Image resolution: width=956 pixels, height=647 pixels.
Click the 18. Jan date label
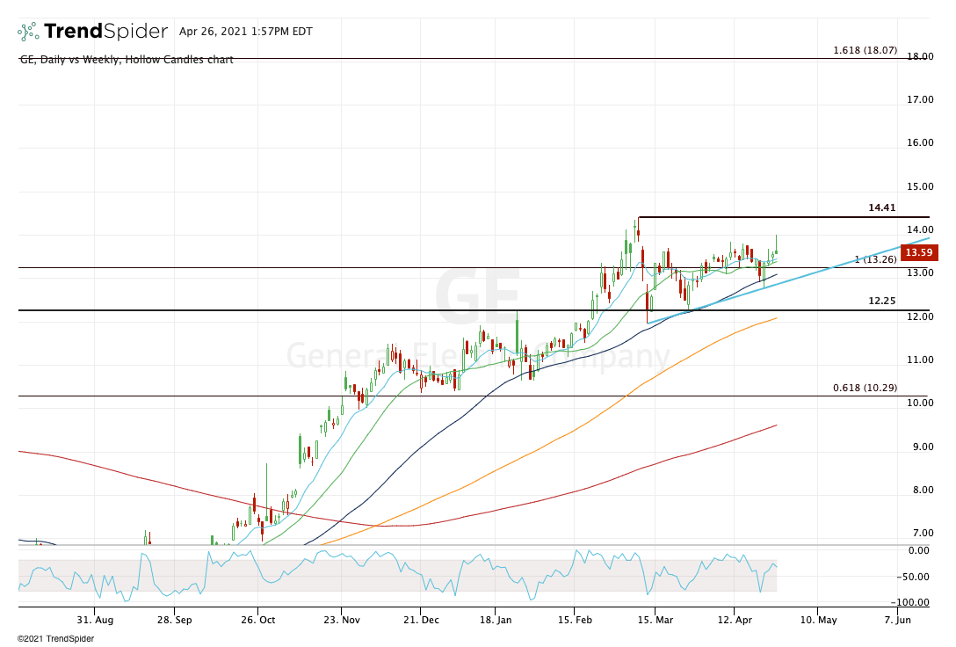[496, 620]
